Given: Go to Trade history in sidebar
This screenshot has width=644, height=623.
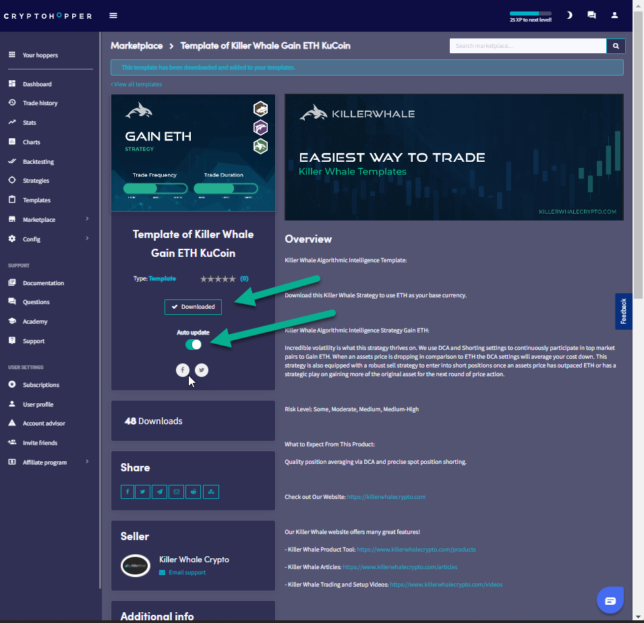Looking at the screenshot, I should [x=40, y=103].
